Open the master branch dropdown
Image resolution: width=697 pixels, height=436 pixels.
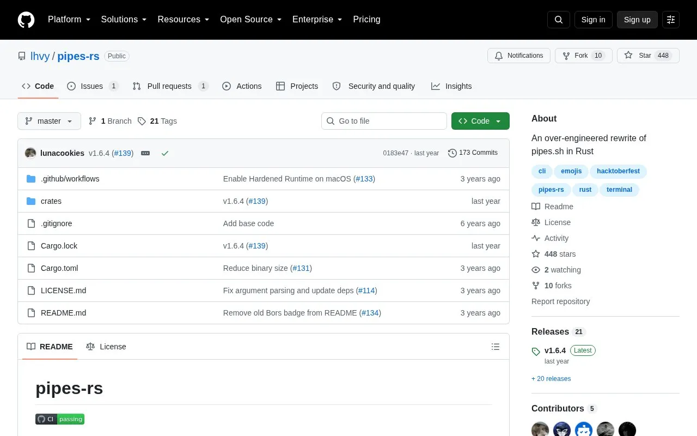(49, 121)
